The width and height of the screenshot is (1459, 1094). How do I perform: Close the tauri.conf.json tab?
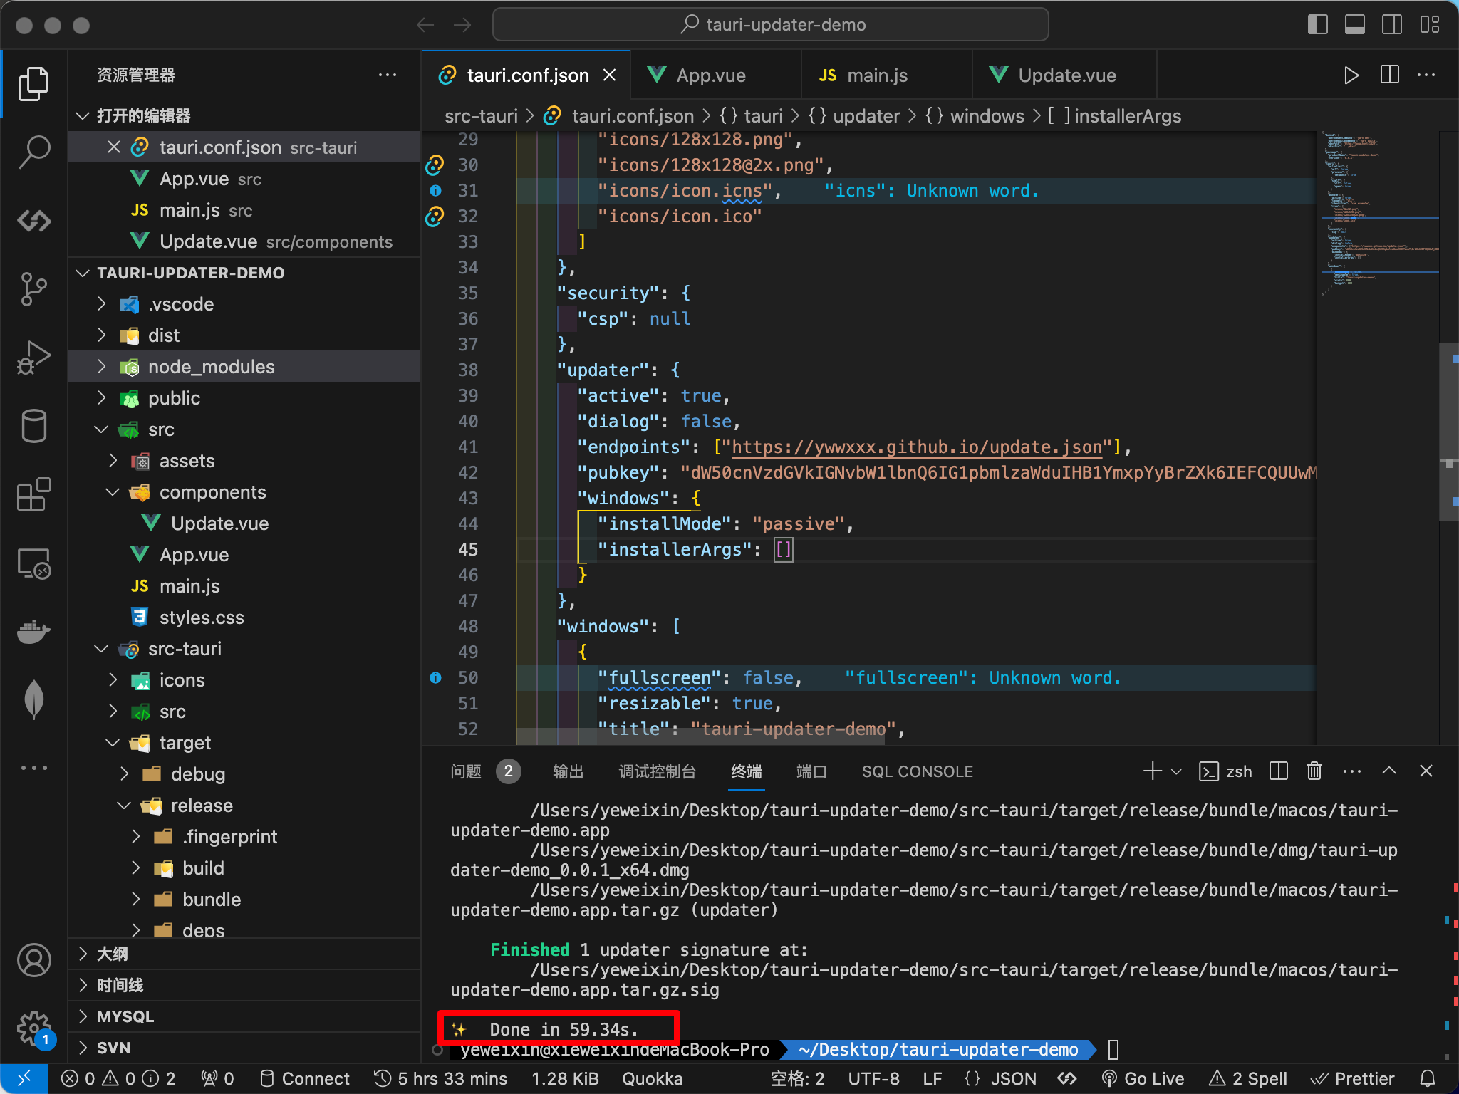pos(610,75)
